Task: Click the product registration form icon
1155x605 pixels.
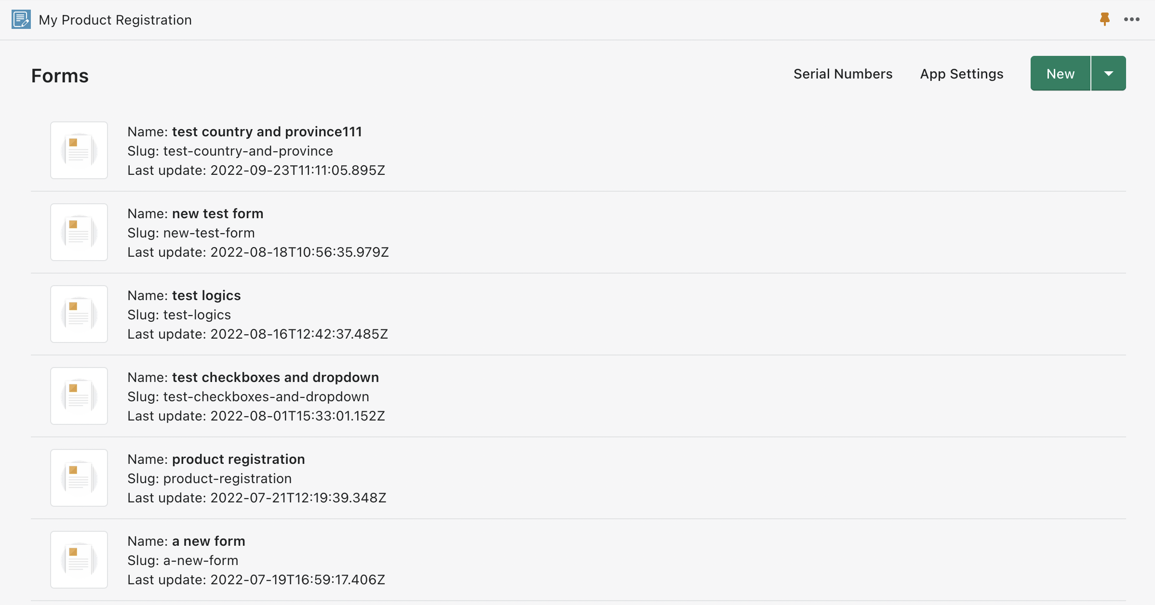Action: click(79, 478)
